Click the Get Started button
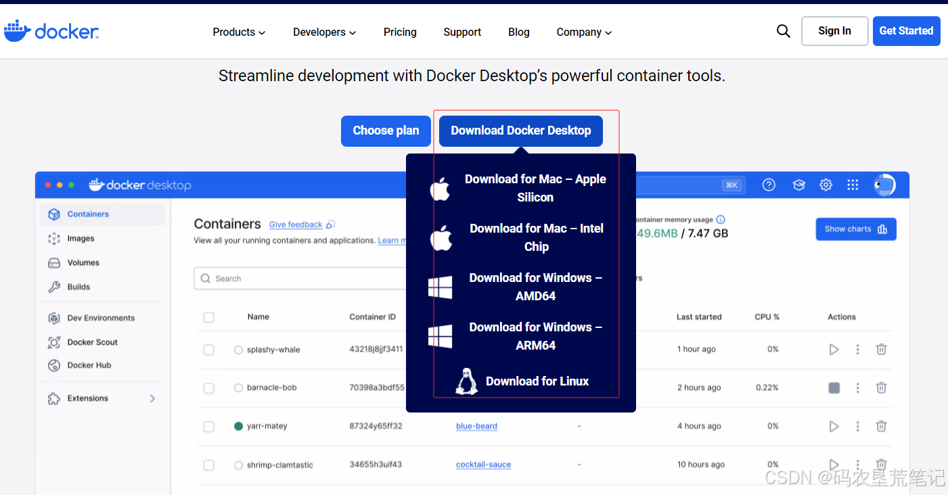Image resolution: width=948 pixels, height=495 pixels. pos(906,31)
